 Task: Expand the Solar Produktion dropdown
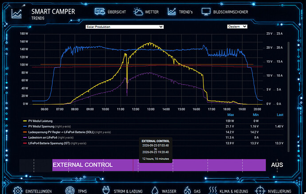click(x=125, y=27)
